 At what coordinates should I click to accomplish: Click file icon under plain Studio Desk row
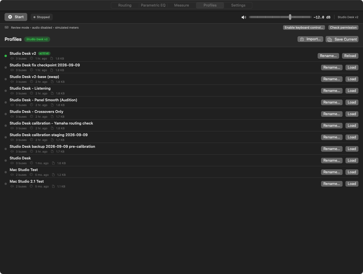(x=53, y=163)
